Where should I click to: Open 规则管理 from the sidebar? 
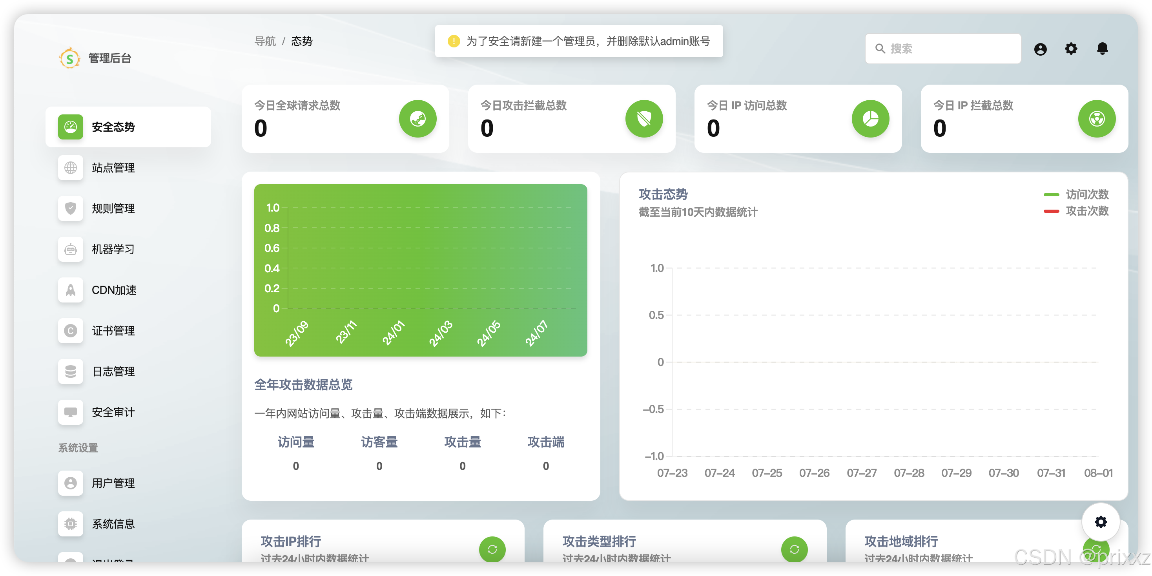pos(128,208)
